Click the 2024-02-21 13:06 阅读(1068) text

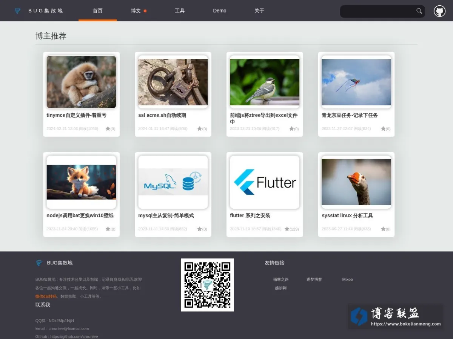[x=72, y=129]
